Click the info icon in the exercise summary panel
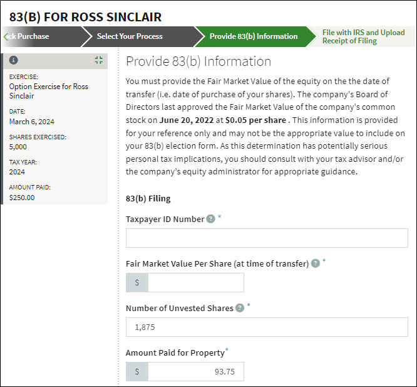 pos(14,60)
